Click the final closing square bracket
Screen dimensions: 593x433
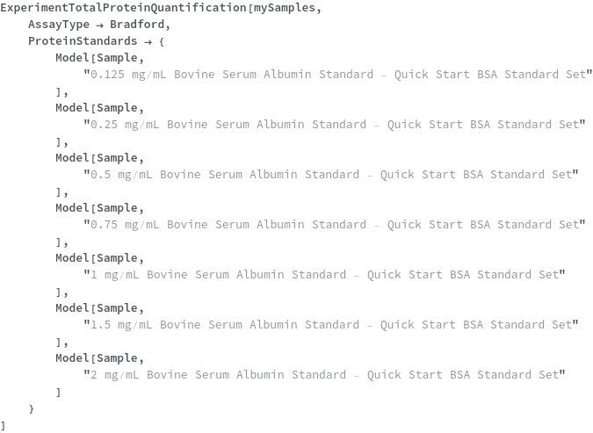click(x=4, y=425)
